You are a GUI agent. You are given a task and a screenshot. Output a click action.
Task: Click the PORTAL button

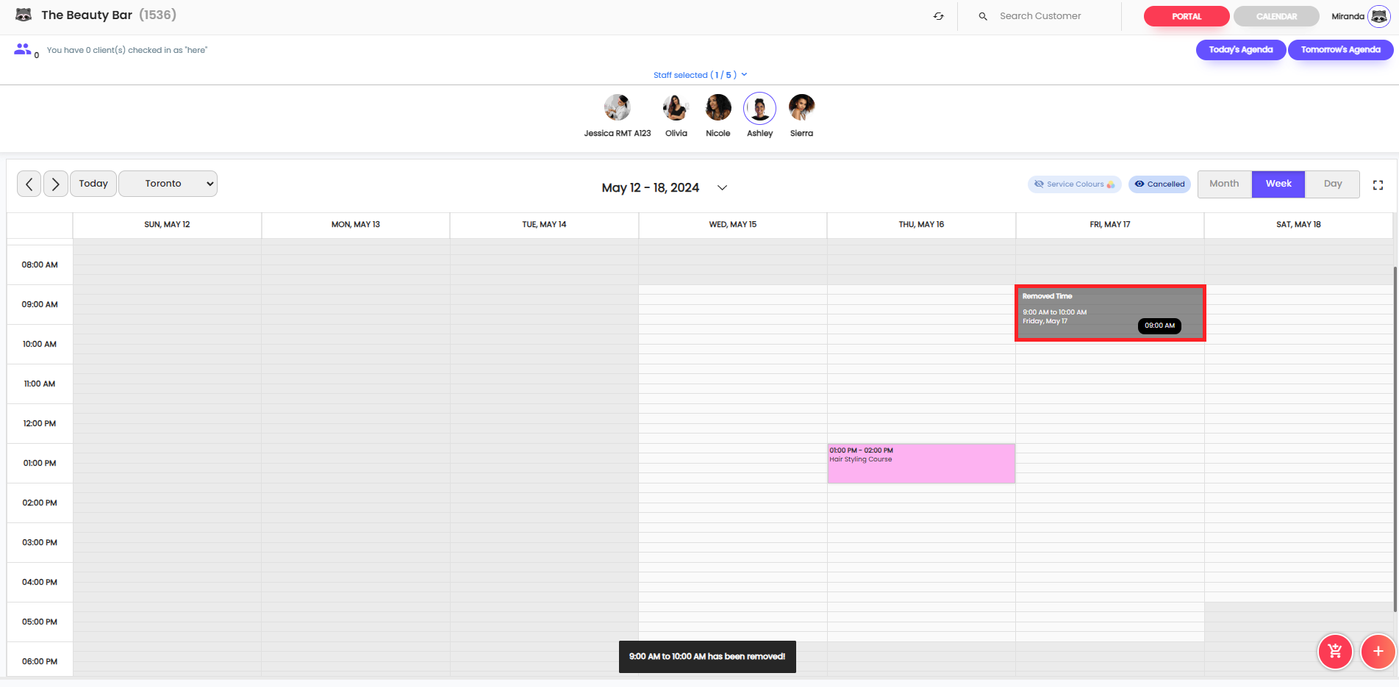point(1186,16)
